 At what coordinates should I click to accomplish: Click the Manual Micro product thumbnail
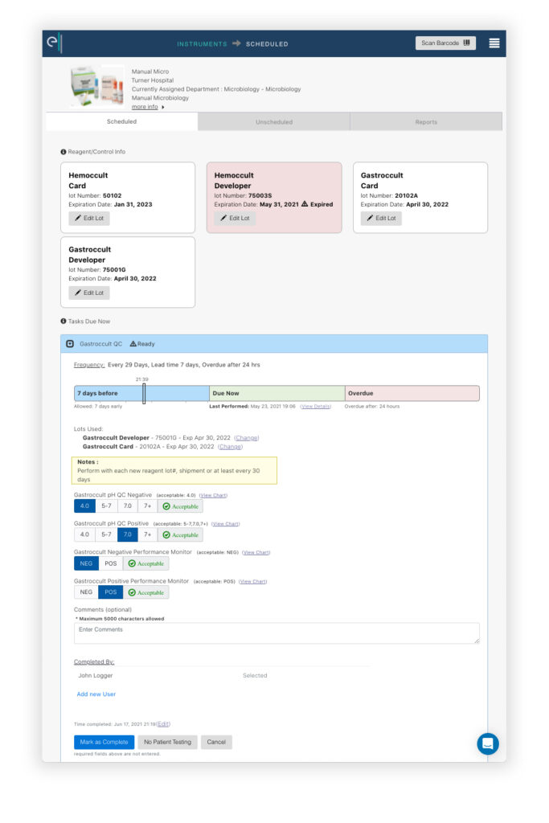point(97,85)
